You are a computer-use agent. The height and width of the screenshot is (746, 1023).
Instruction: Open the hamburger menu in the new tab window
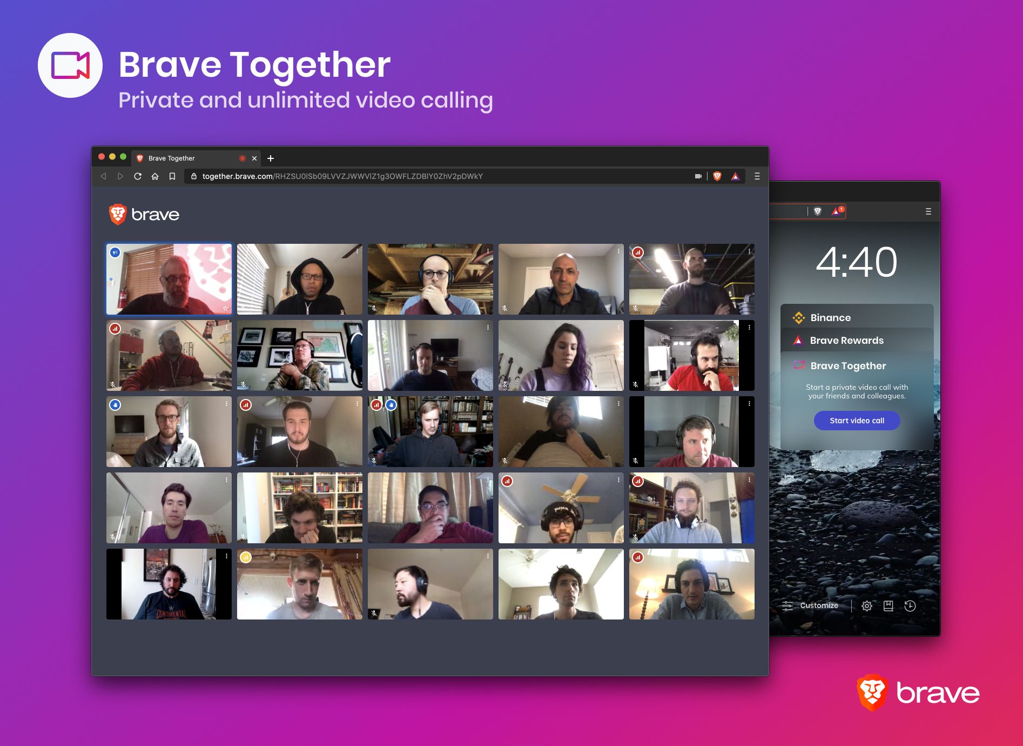click(928, 211)
